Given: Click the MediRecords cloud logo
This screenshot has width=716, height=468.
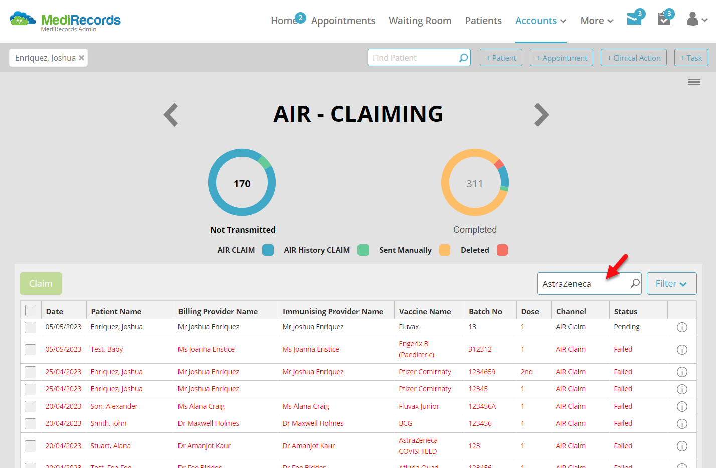Looking at the screenshot, I should (23, 19).
